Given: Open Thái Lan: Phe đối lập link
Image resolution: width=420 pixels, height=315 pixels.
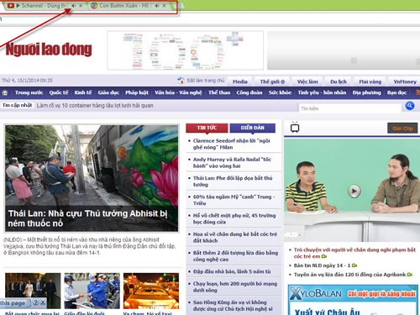Looking at the screenshot, I should point(233,181).
